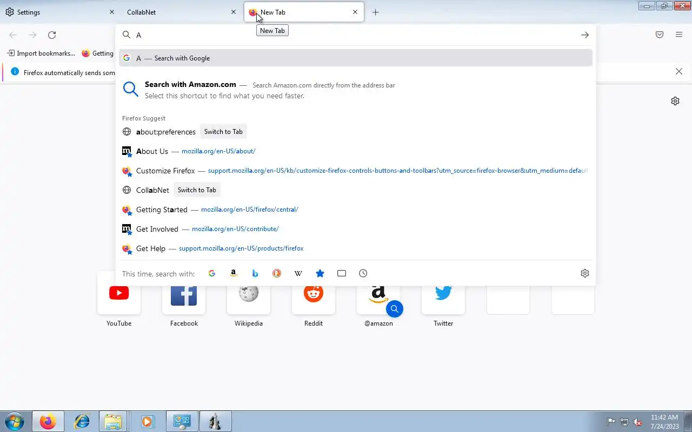
Task: Dismiss the Firefox data notification bar
Action: point(679,71)
